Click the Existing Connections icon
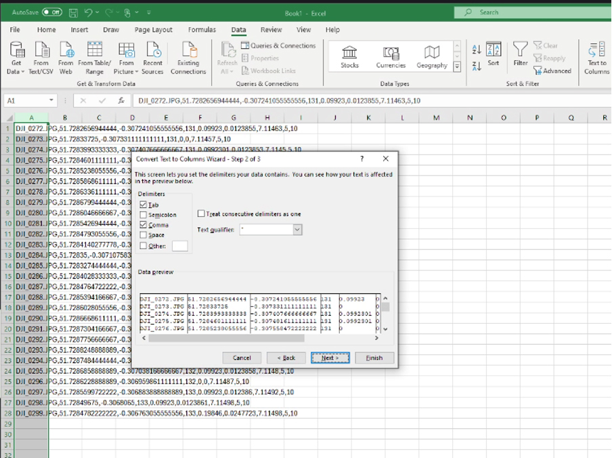This screenshot has height=458, width=612. click(188, 58)
